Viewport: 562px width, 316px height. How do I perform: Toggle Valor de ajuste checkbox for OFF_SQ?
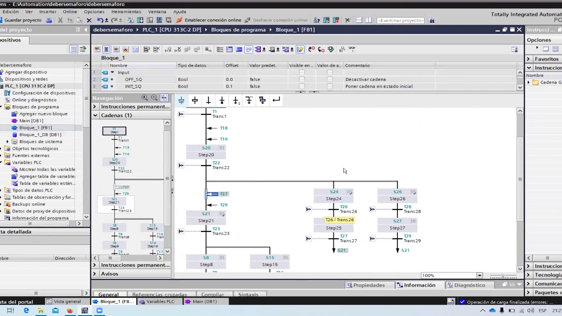330,79
